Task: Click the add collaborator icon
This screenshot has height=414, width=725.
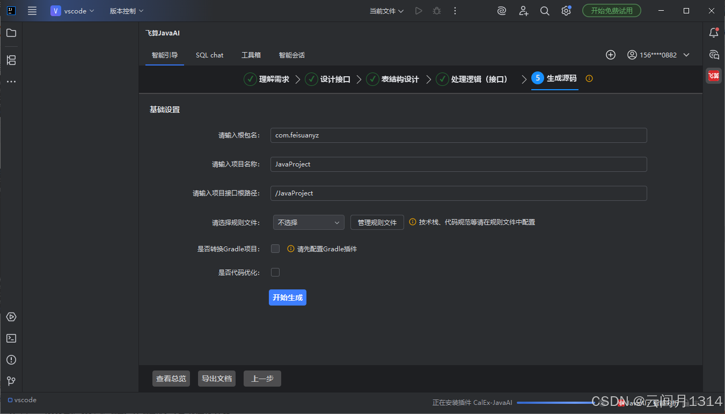Action: 524,11
